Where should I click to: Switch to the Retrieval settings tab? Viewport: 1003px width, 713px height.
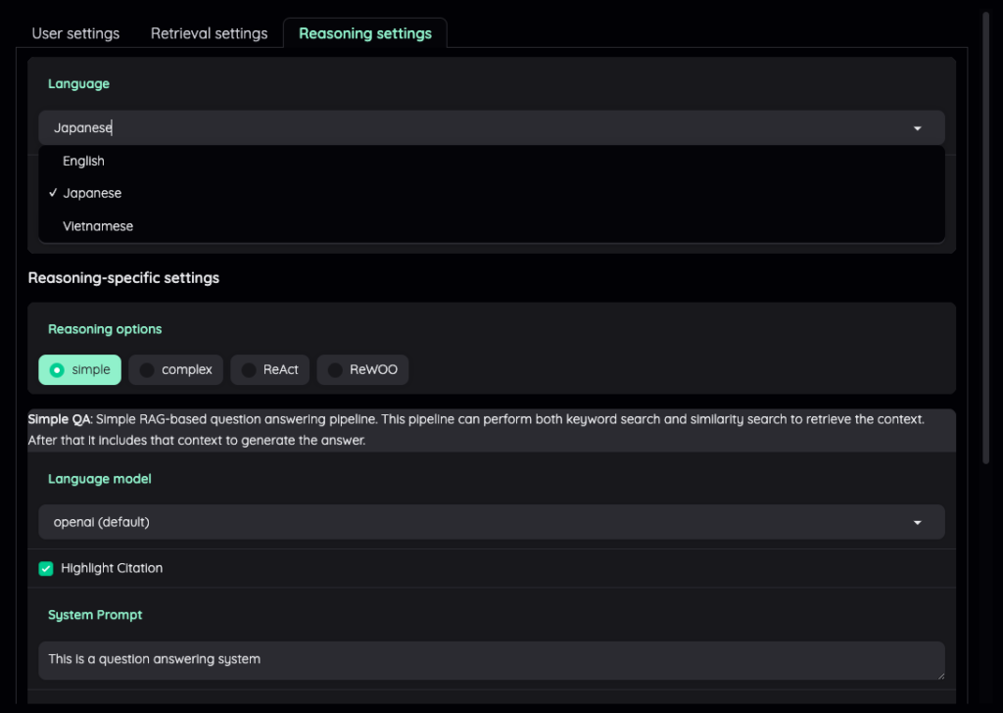pyautogui.click(x=208, y=32)
